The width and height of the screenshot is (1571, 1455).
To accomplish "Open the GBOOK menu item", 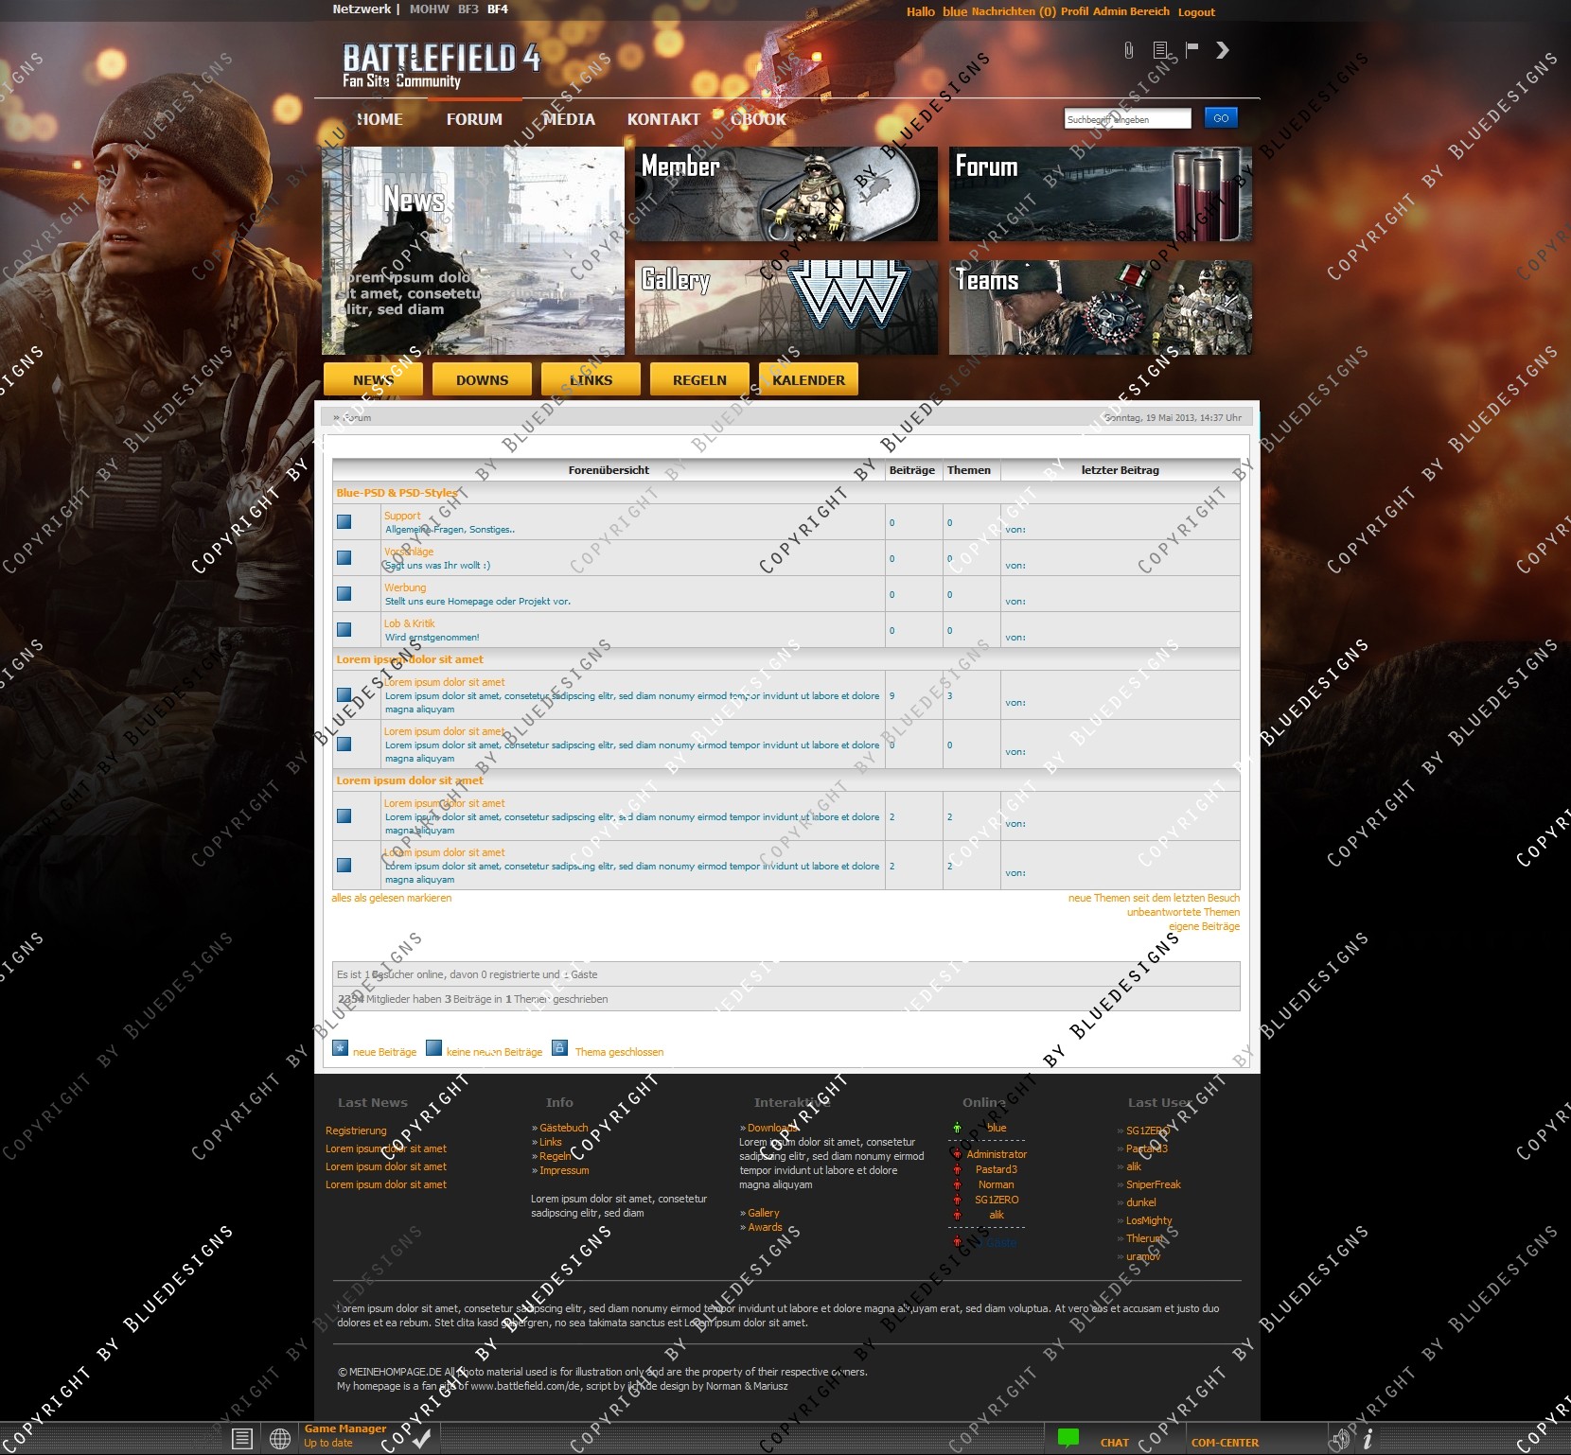I will click(759, 119).
